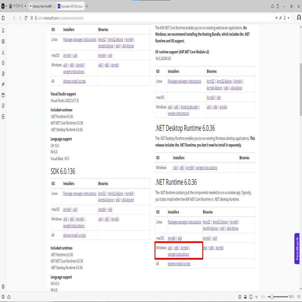Open .NET Runtime winget instructions link
Image resolution: width=302 pixels, height=302 pixels.
pyautogui.click(x=178, y=254)
